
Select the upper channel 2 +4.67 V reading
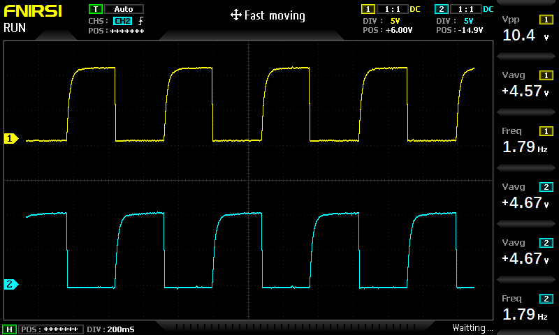pos(525,203)
